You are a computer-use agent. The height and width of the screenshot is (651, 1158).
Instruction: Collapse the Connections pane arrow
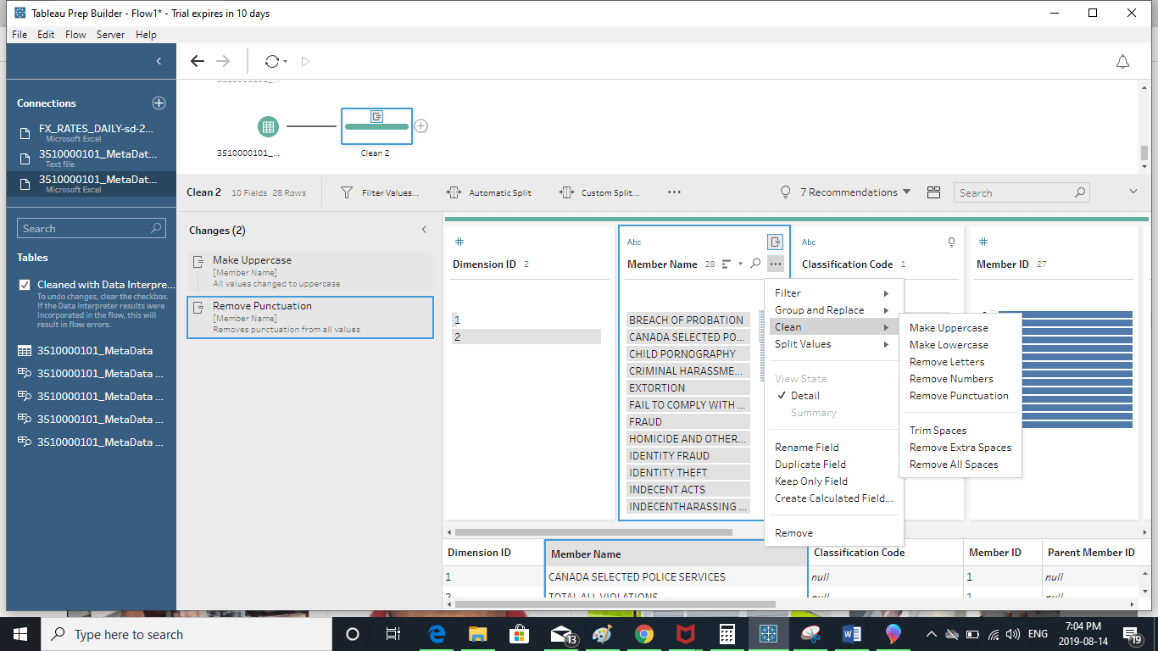pyautogui.click(x=159, y=61)
